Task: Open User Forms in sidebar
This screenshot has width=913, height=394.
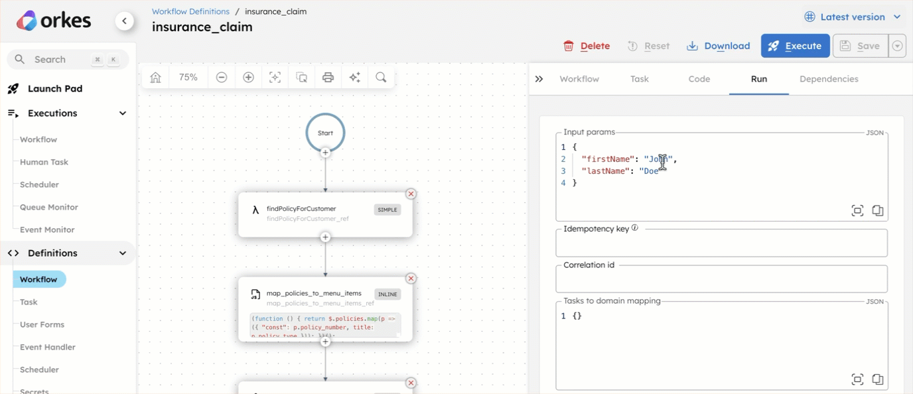Action: 42,324
